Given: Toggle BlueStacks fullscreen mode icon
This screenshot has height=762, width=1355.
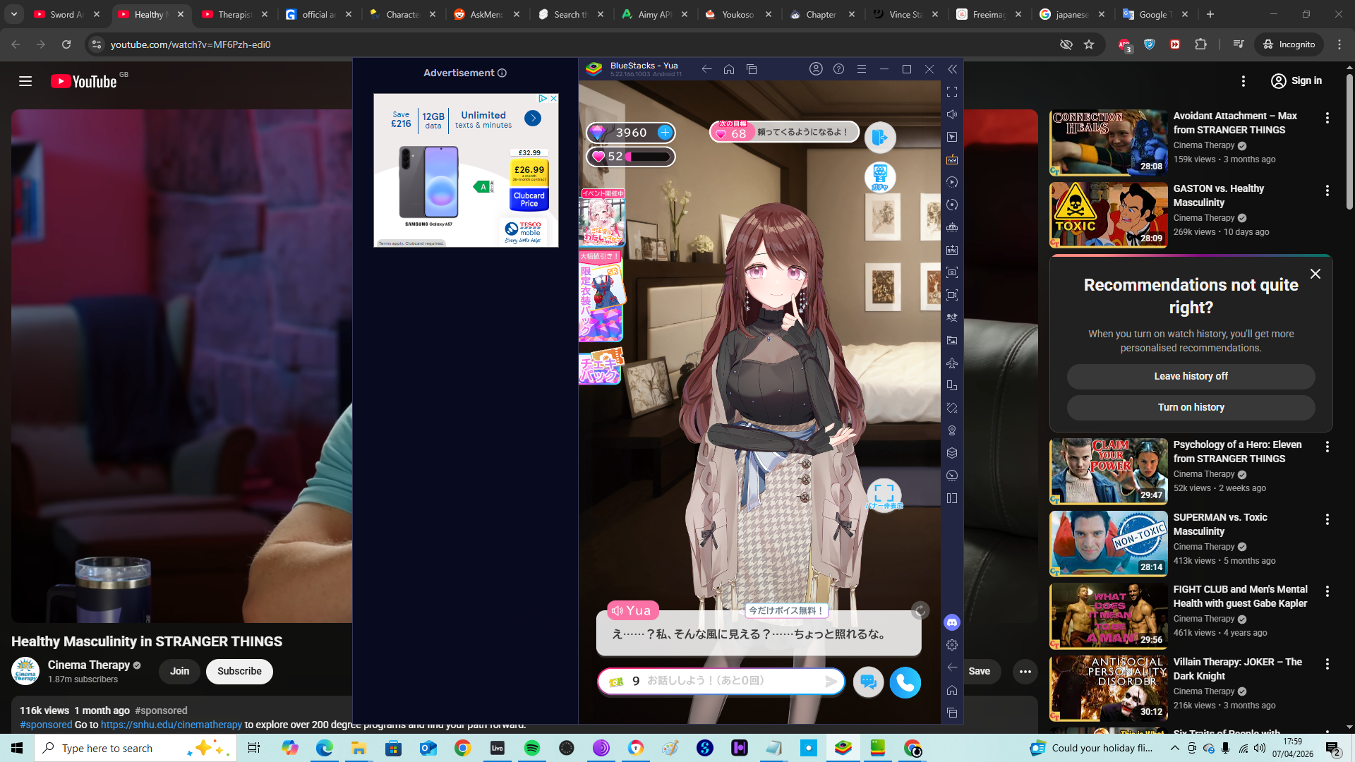Looking at the screenshot, I should (952, 92).
